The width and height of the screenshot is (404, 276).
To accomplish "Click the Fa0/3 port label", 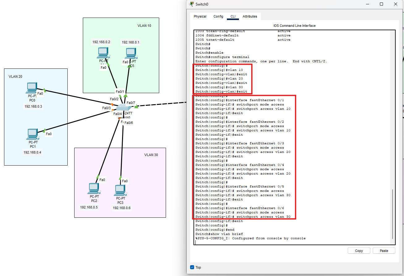I will click(107, 108).
